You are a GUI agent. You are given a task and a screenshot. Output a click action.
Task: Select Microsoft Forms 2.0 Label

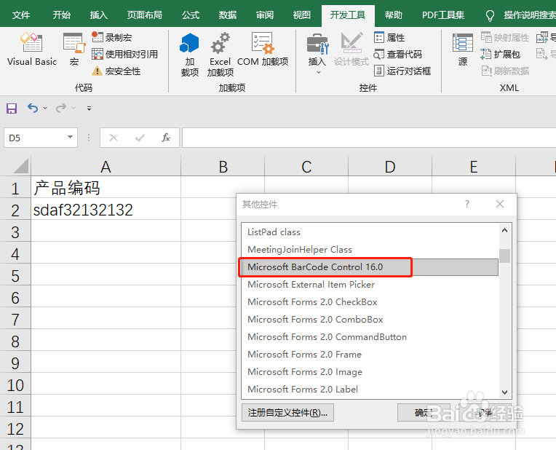(x=370, y=390)
